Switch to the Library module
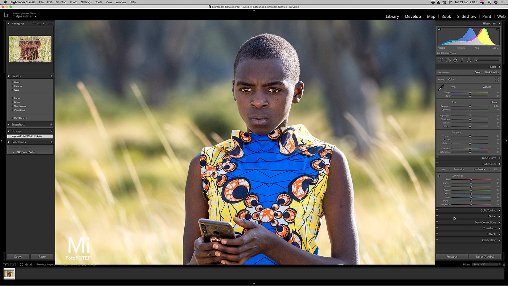This screenshot has width=508, height=286. 392,16
